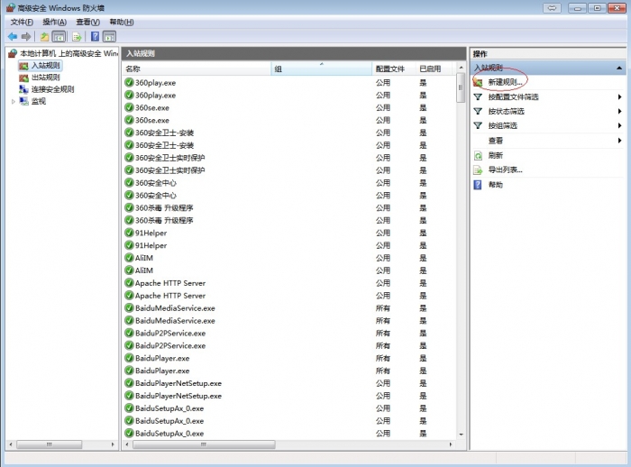Click the Forward arrow toolbar icon
Image resolution: width=631 pixels, height=467 pixels.
[x=26, y=37]
